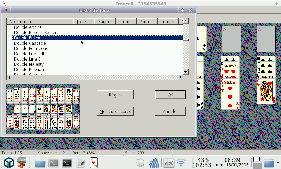Open the tools wrench settings tray icon
Viewport: 281px width, 169px height.
click(169, 163)
